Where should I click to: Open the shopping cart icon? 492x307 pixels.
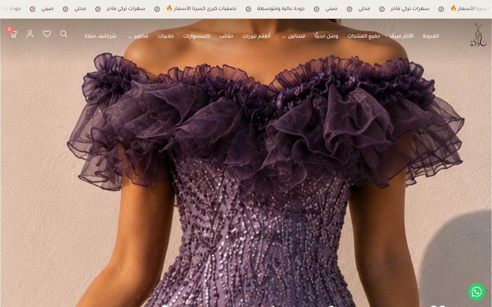[x=13, y=34]
